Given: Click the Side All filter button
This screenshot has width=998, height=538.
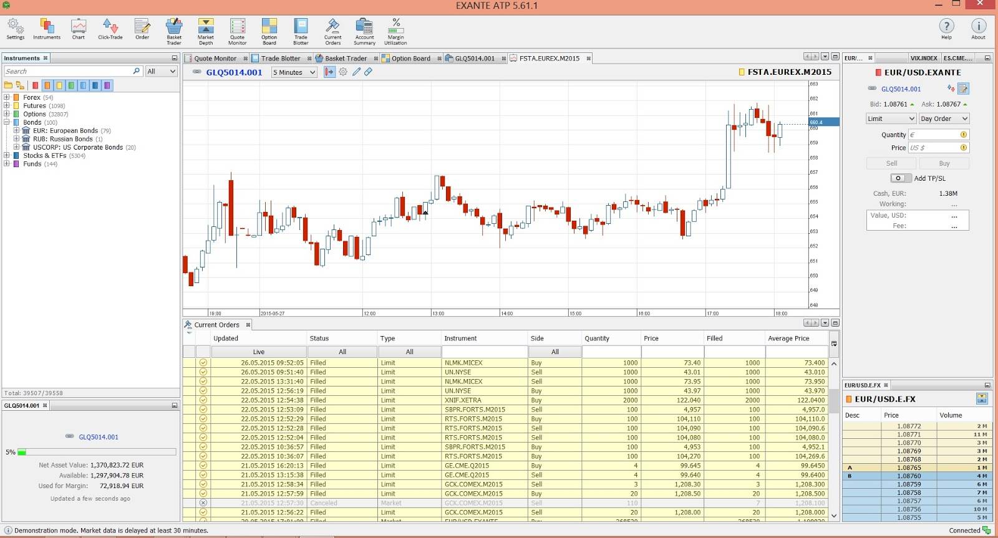Looking at the screenshot, I should [555, 352].
